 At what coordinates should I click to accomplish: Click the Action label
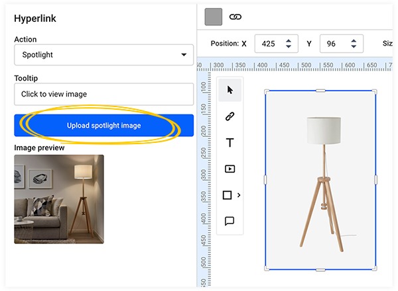point(25,40)
